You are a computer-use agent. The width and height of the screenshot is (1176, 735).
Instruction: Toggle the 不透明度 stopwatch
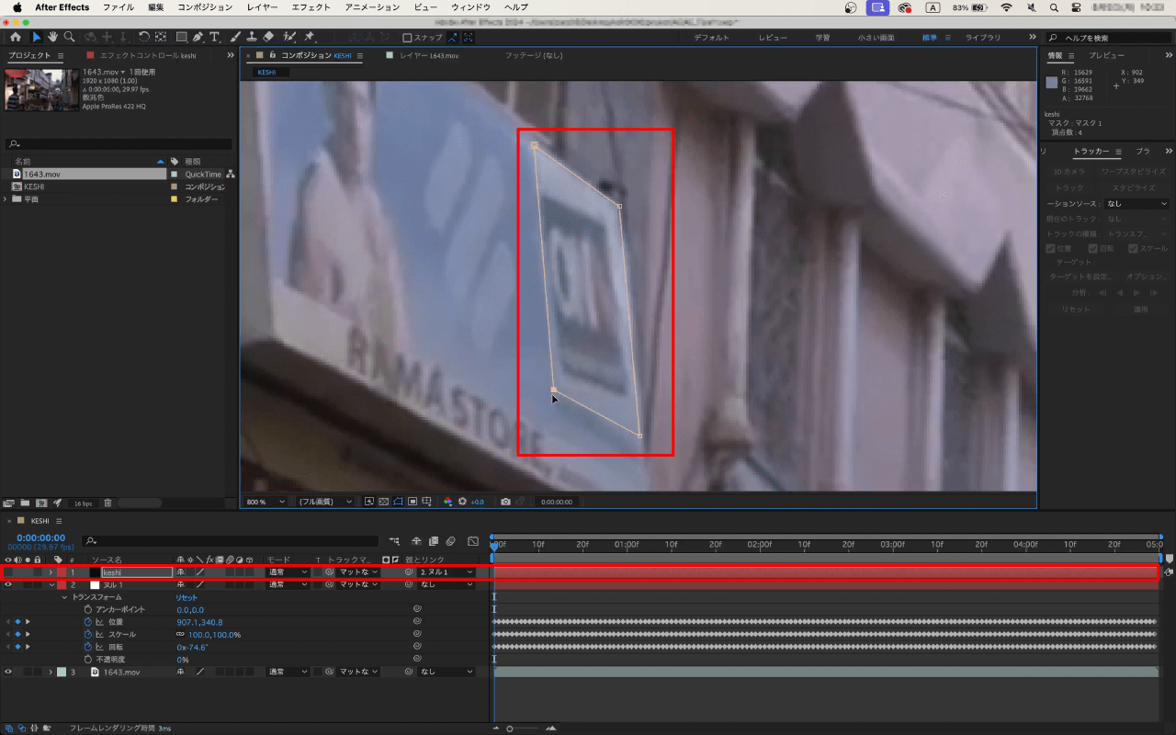(88, 660)
